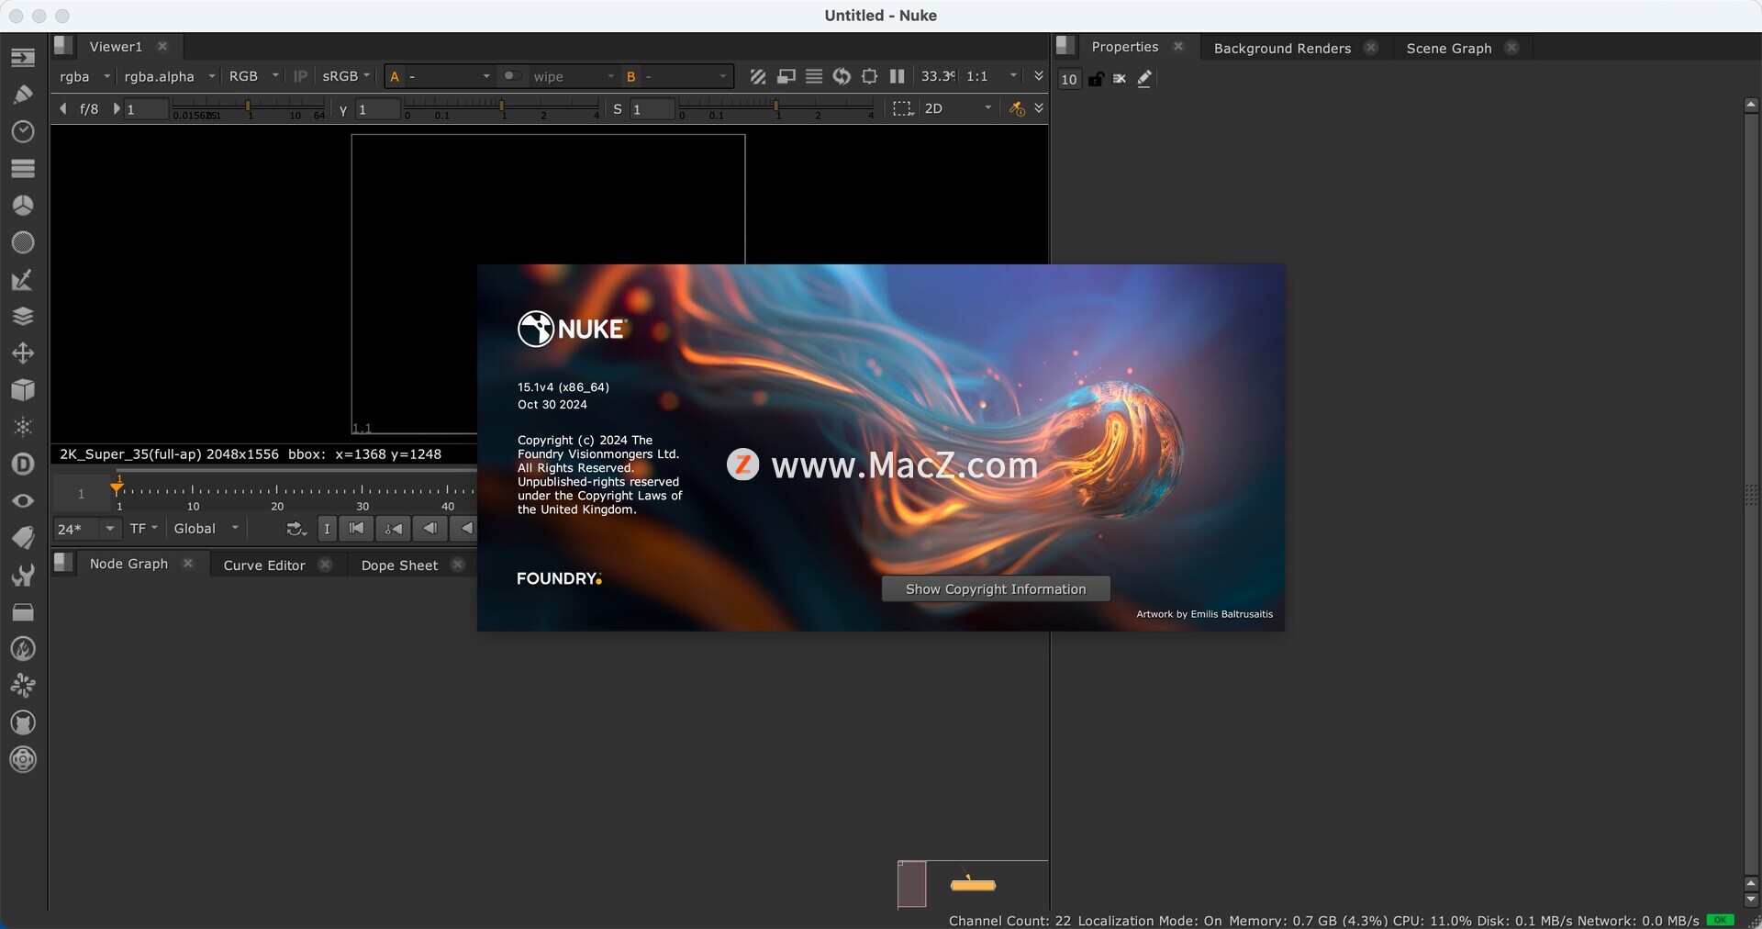This screenshot has height=929, width=1762.
Task: Click the in-point I button
Action: click(x=327, y=529)
